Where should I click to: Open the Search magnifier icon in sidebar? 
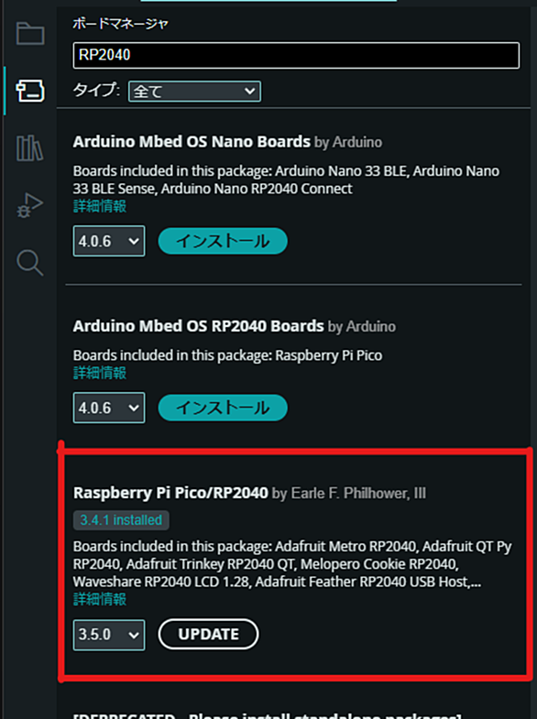click(x=30, y=263)
